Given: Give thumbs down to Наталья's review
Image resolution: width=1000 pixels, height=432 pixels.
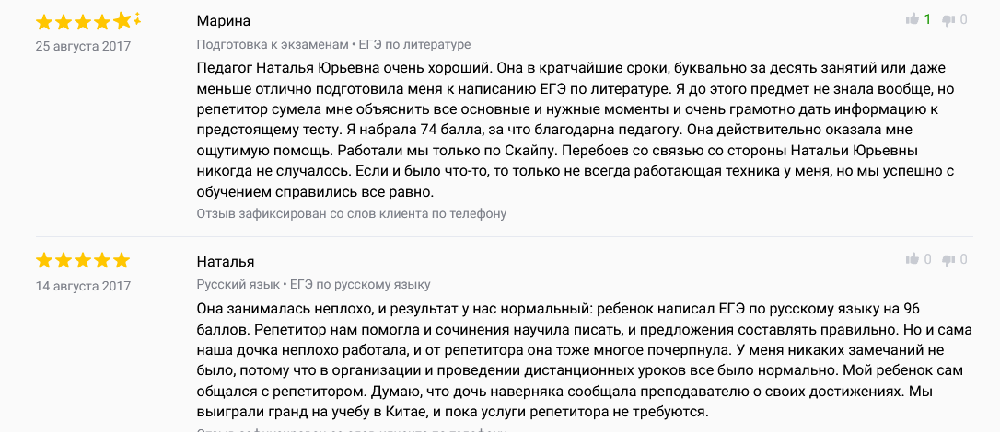Looking at the screenshot, I should pyautogui.click(x=948, y=259).
